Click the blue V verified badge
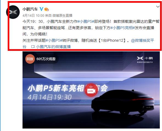This screenshot has width=162, height=131. tap(41, 9)
